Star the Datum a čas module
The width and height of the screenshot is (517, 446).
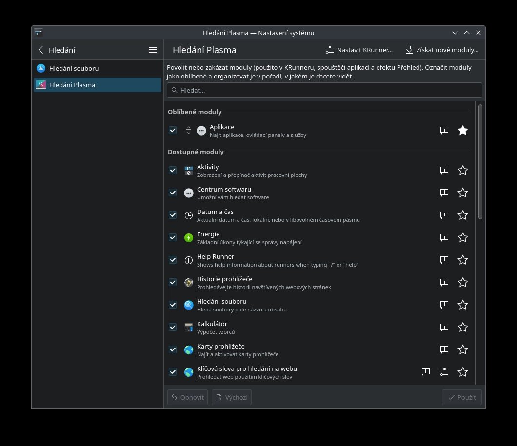[x=463, y=215]
